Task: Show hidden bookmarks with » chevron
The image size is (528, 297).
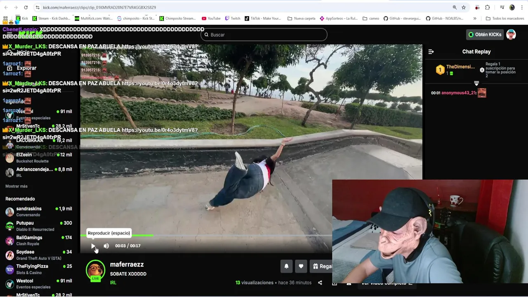Action: [x=475, y=19]
